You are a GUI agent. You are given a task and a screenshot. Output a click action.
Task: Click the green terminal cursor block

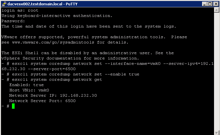[x=13, y=106]
